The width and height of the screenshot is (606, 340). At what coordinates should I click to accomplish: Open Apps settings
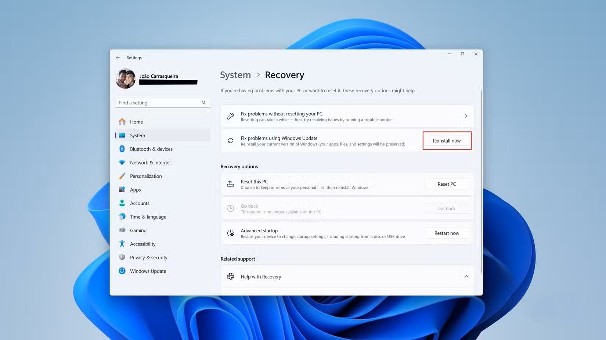(x=135, y=189)
